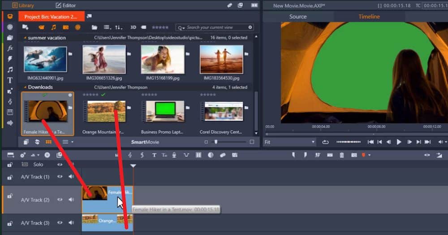The height and width of the screenshot is (235, 448).
Task: Toggle Solo track visibility eye
Action: [x=60, y=164]
